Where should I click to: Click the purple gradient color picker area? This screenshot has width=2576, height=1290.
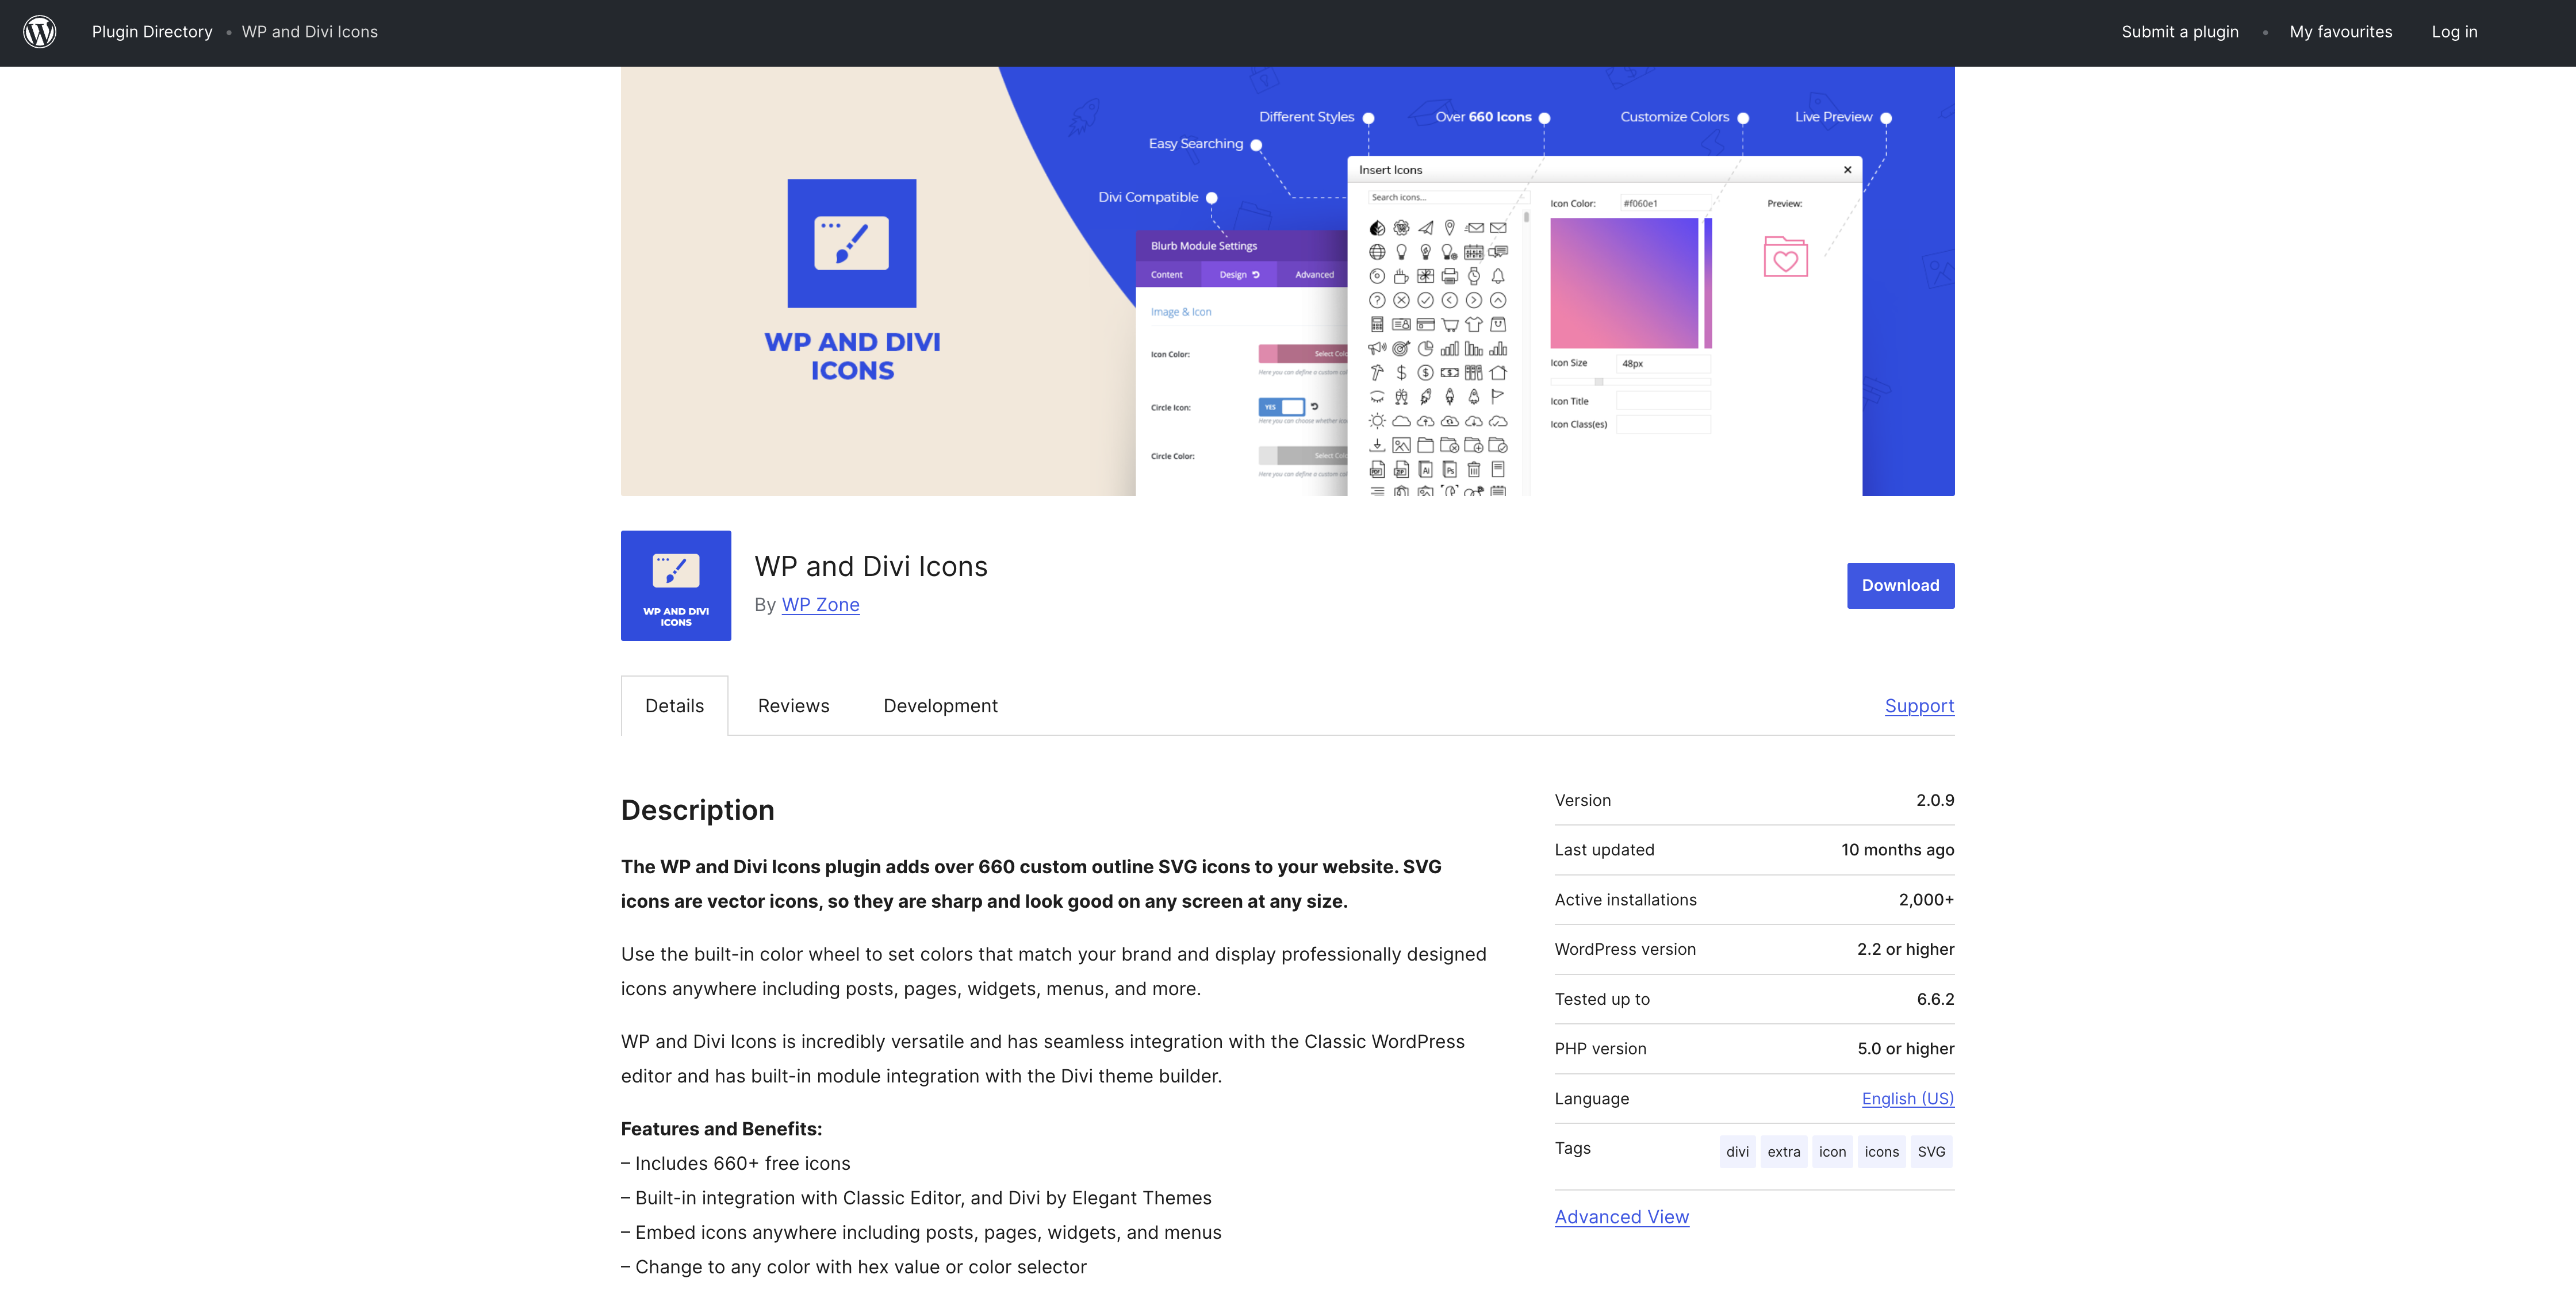coord(1623,283)
